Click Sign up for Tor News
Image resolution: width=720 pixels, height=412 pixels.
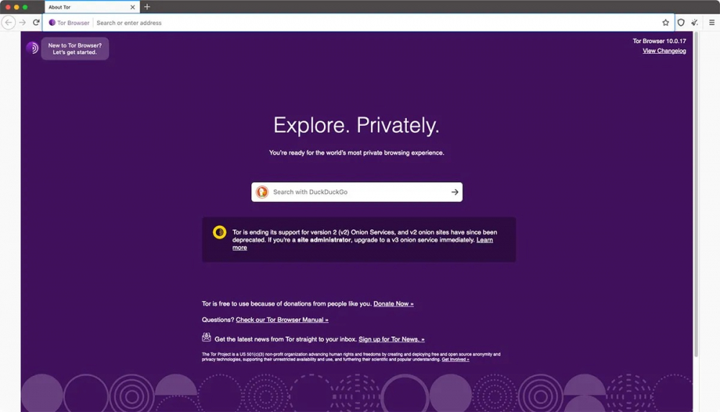(391, 339)
